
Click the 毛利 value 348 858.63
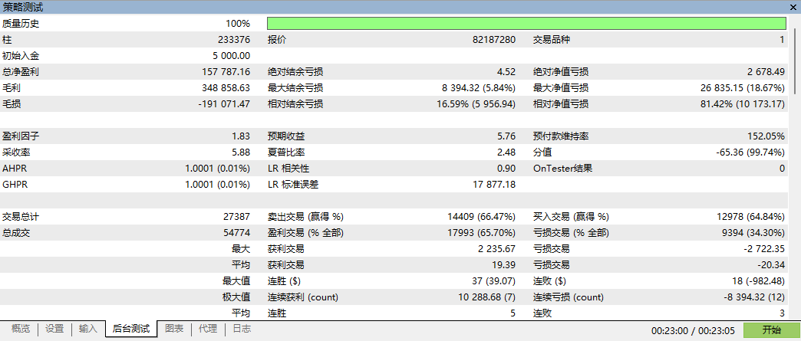[x=226, y=88]
